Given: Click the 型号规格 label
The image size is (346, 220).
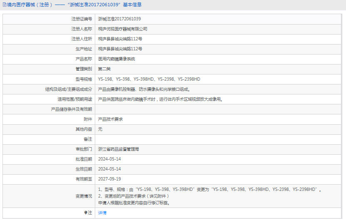Looking at the screenshot, I should [84, 79].
